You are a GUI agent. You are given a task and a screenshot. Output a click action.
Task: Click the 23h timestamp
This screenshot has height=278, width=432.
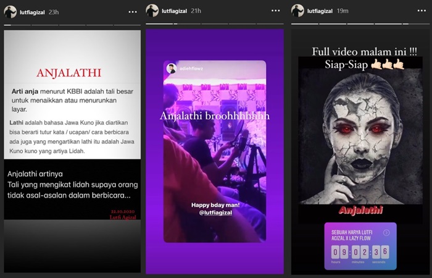54,12
